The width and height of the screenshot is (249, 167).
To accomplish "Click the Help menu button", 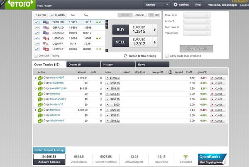I will tap(198, 5).
